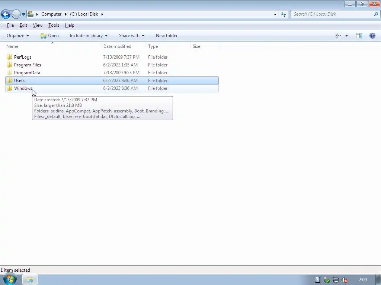Select the Program Files folder name
This screenshot has height=285, width=381.
[x=28, y=65]
